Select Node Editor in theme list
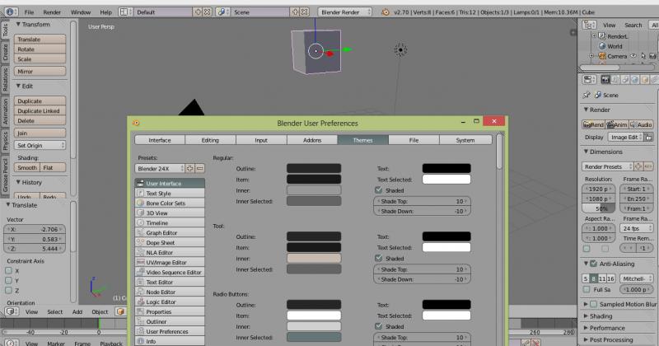The width and height of the screenshot is (659, 346). [x=170, y=292]
